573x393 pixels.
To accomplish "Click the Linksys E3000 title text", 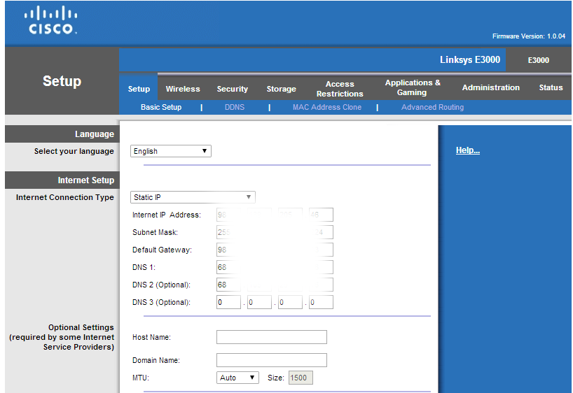I will pyautogui.click(x=470, y=59).
